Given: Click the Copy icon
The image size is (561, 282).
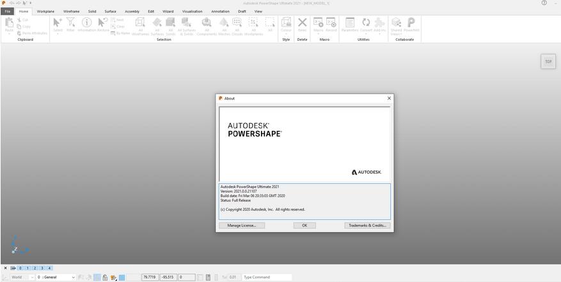Looking at the screenshot, I should [x=19, y=26].
